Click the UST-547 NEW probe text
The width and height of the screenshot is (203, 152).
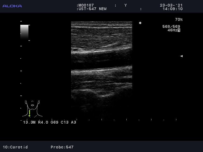[x=91, y=9]
